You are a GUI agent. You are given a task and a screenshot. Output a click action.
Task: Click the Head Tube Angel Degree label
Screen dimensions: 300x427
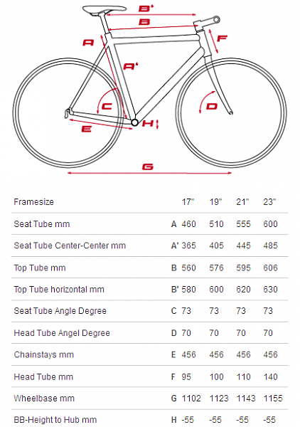62,333
